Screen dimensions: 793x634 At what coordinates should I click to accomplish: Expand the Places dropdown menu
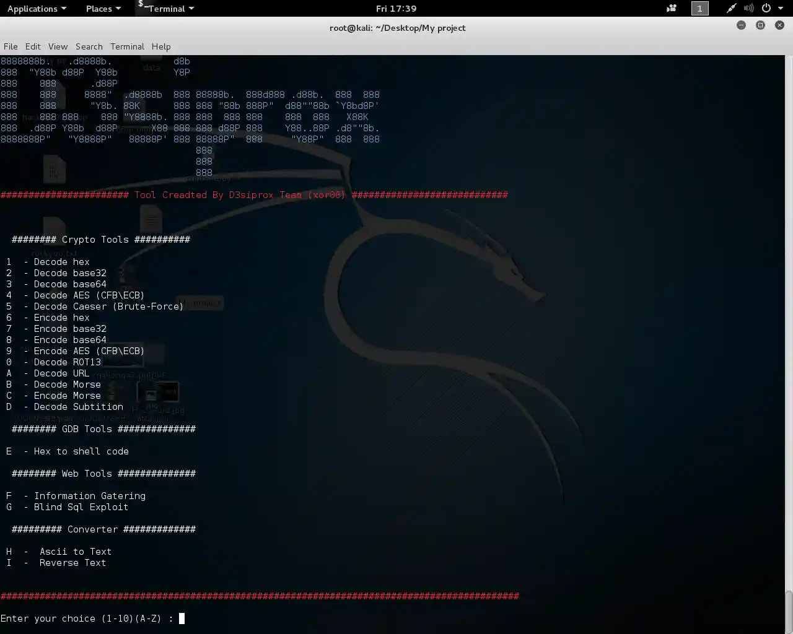(103, 9)
